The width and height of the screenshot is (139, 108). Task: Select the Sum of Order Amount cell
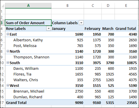[28, 23]
